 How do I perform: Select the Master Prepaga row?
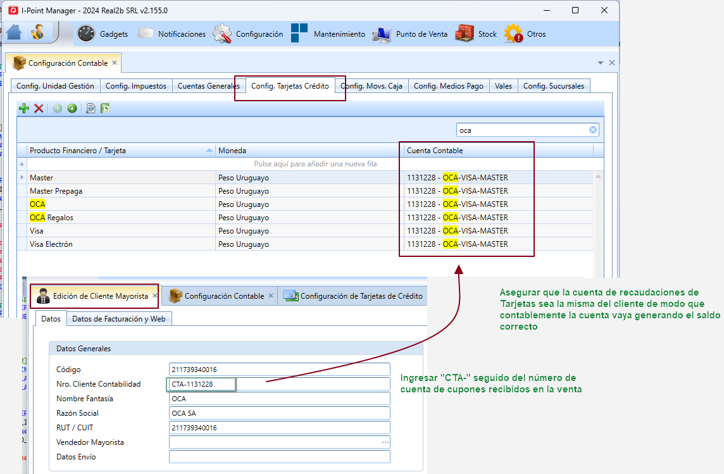[x=305, y=191]
